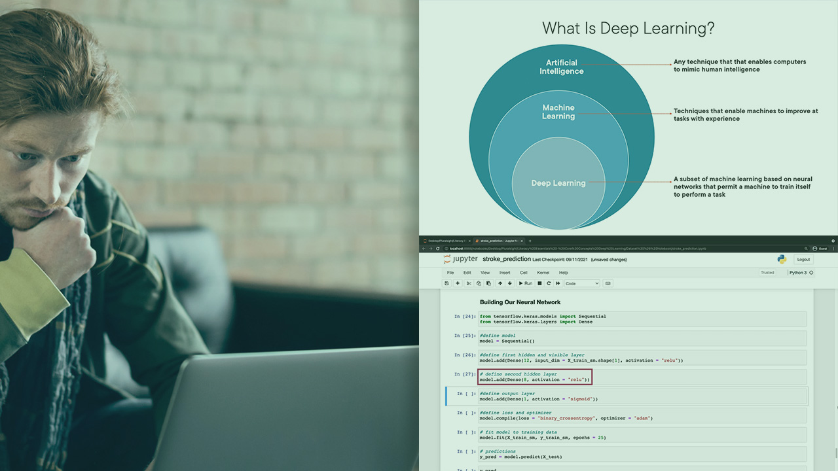The image size is (838, 471).
Task: Cut selected cells with scissors icon
Action: pos(469,283)
